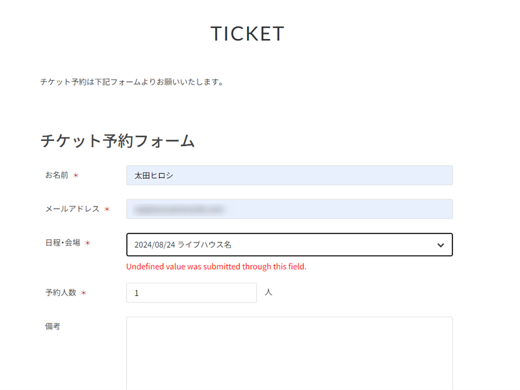
Task: Click the required asterisk next to 日程・会場
Action: pos(88,244)
